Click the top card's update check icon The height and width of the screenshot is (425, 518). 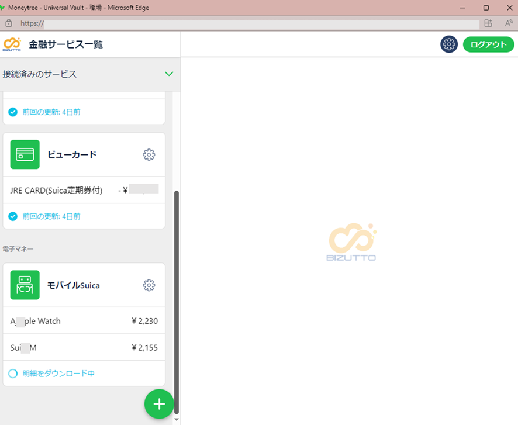tap(13, 112)
